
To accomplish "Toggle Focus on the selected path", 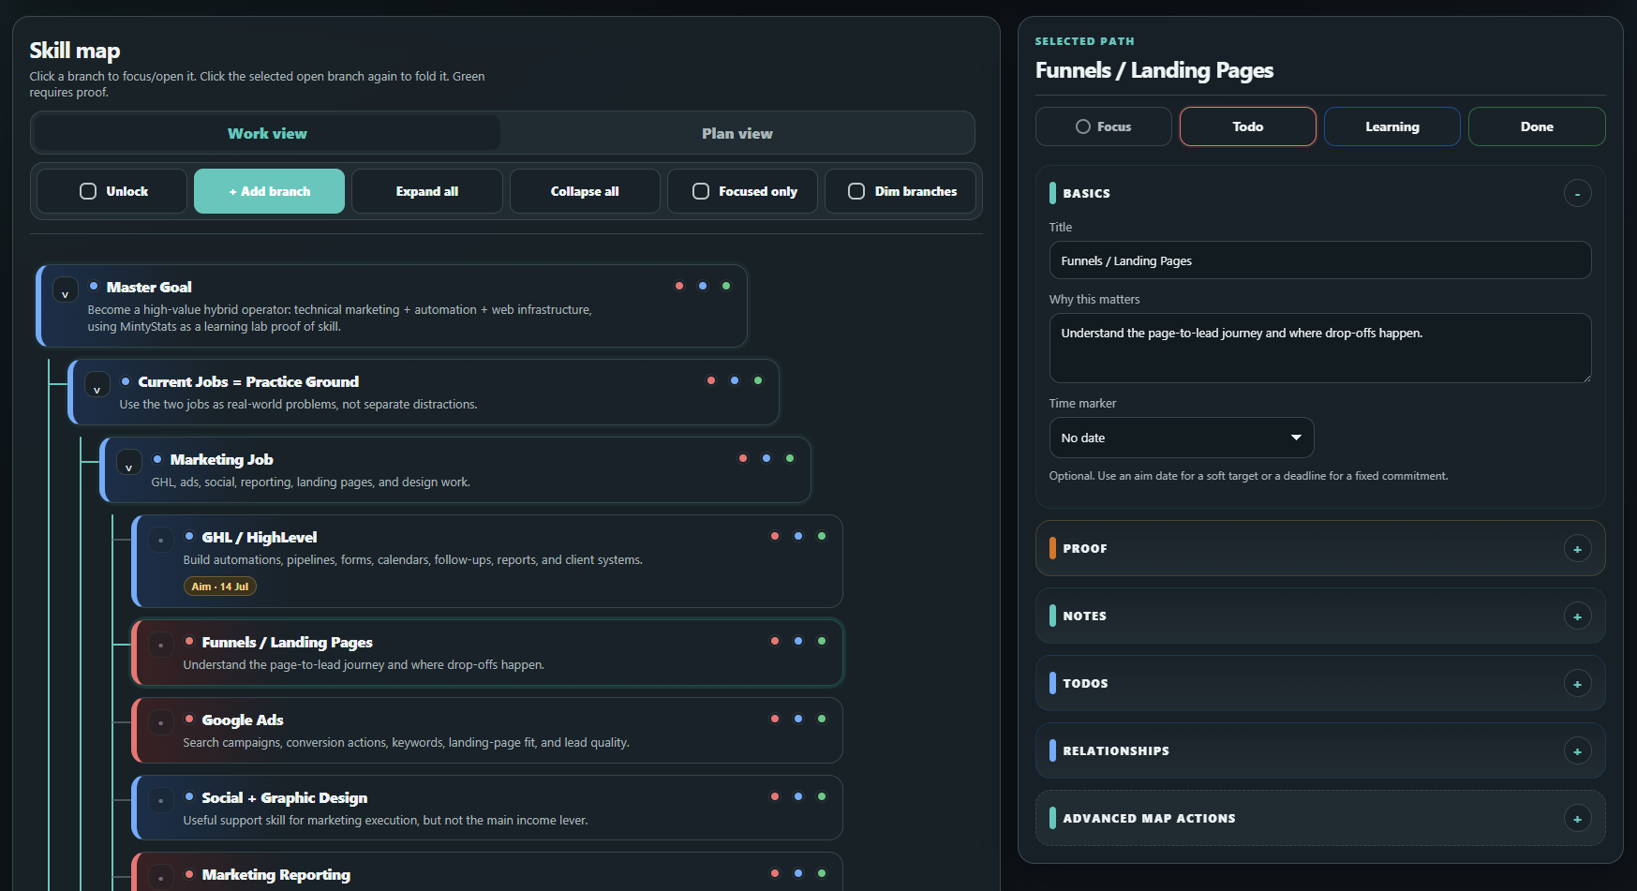I will 1103,126.
